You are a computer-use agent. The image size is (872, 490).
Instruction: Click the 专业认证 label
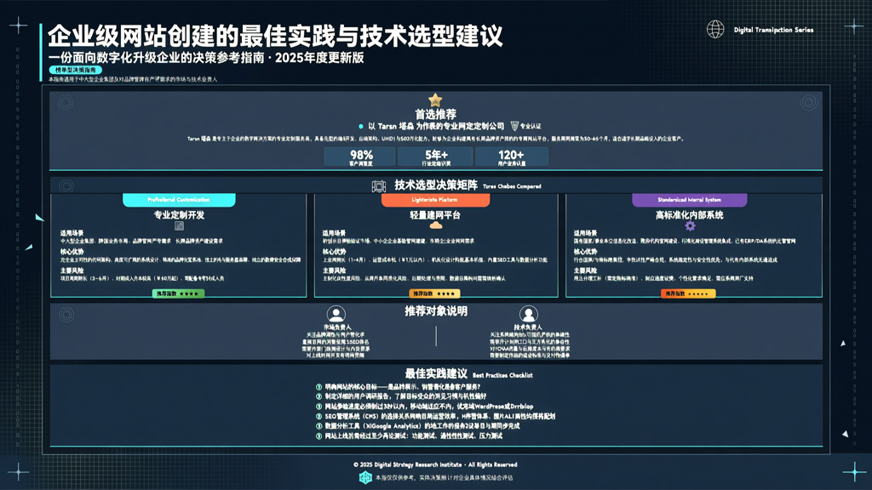coord(531,126)
